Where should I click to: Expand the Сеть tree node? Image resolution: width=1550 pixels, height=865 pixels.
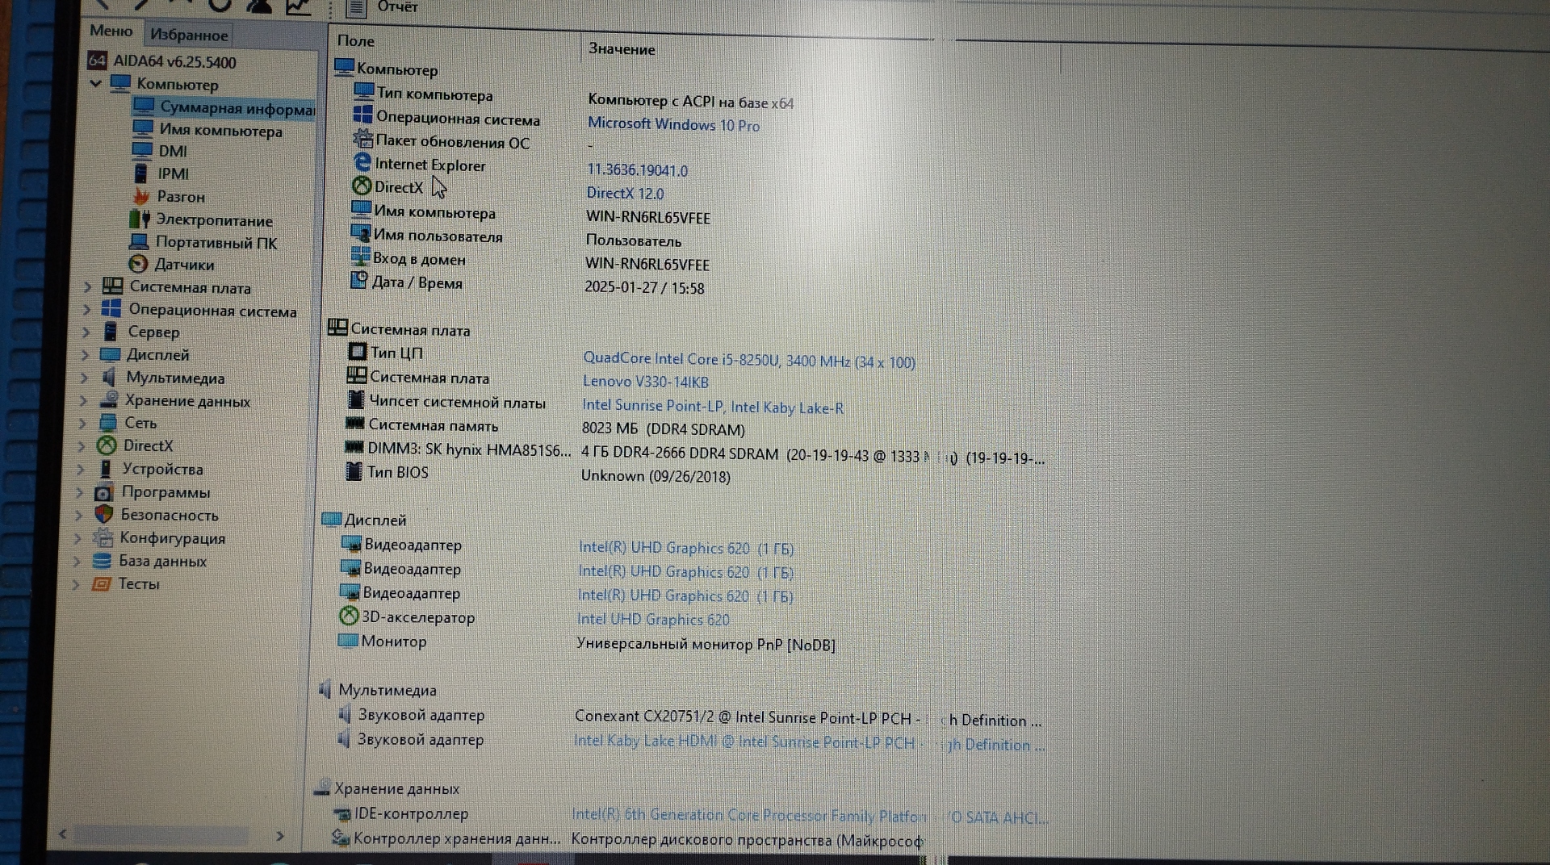click(83, 423)
